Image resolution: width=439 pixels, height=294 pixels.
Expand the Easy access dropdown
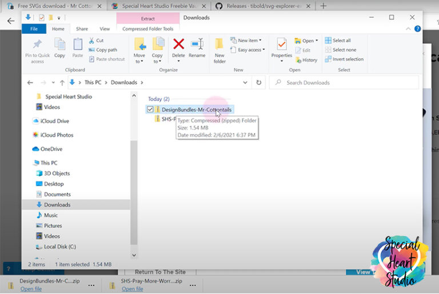click(264, 50)
